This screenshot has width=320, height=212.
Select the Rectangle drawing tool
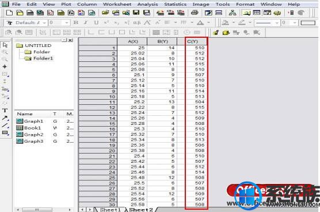coord(5,133)
